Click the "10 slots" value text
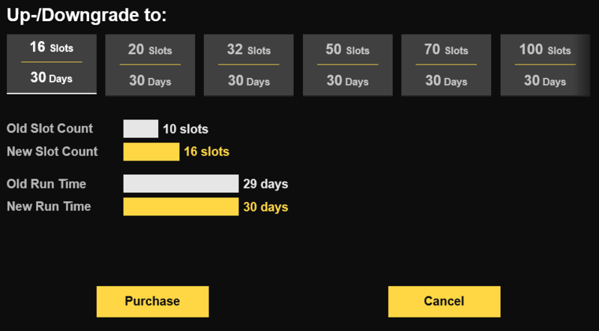 (185, 129)
